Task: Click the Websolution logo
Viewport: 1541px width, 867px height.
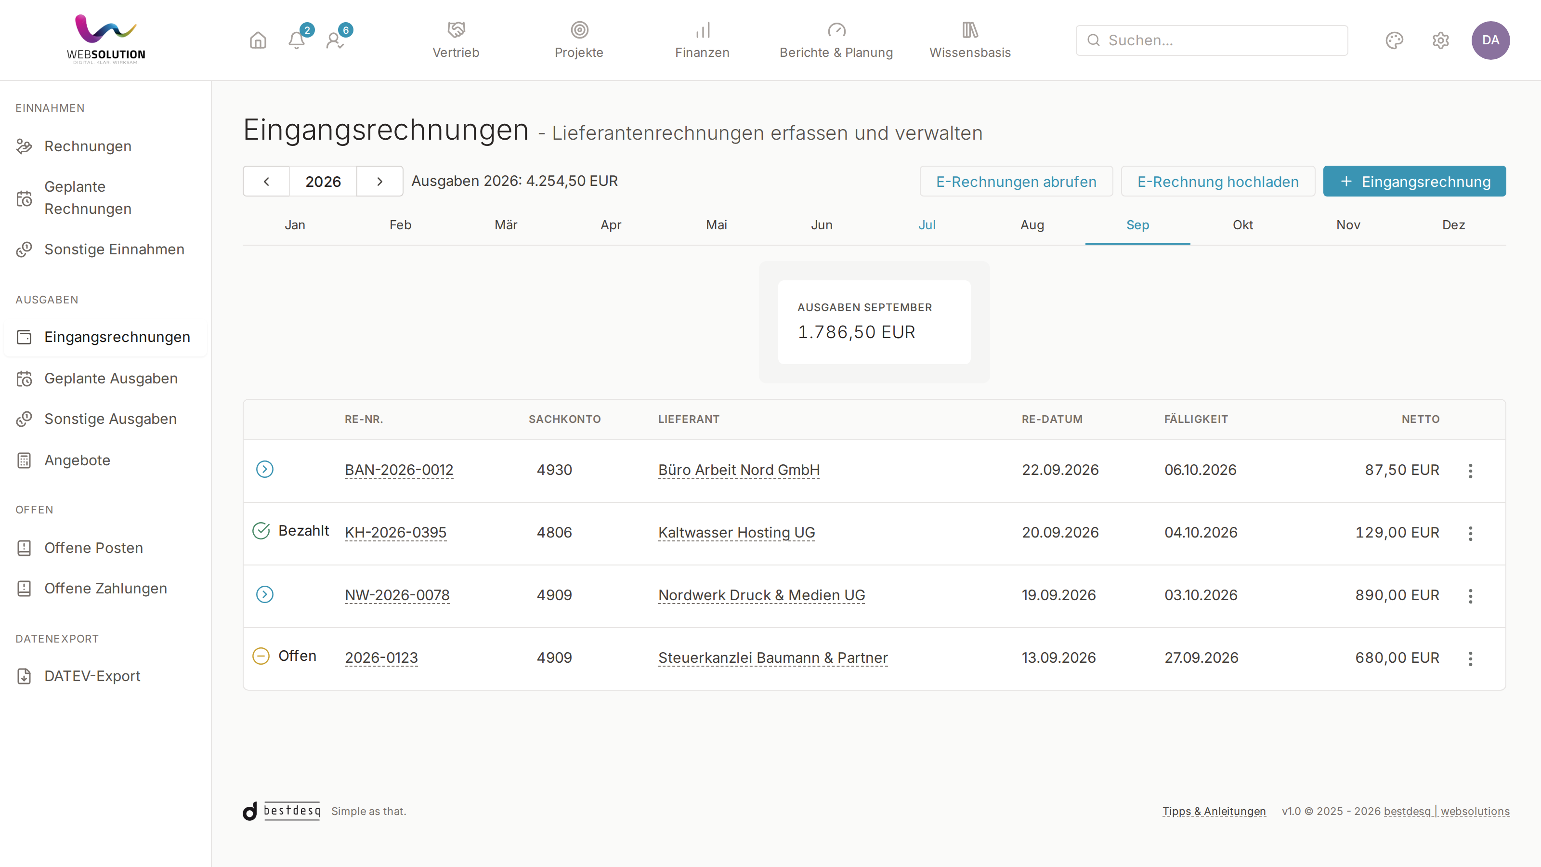Action: (106, 39)
